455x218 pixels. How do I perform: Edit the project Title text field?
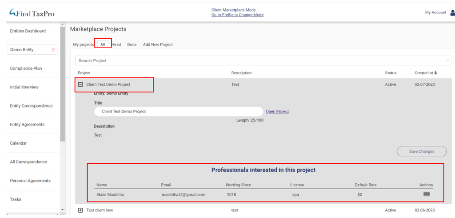pyautogui.click(x=178, y=112)
